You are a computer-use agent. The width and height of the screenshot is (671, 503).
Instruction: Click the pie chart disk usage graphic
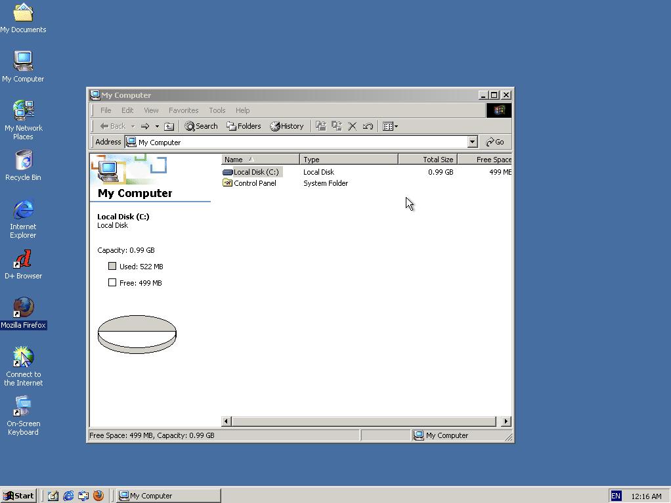coord(137,334)
